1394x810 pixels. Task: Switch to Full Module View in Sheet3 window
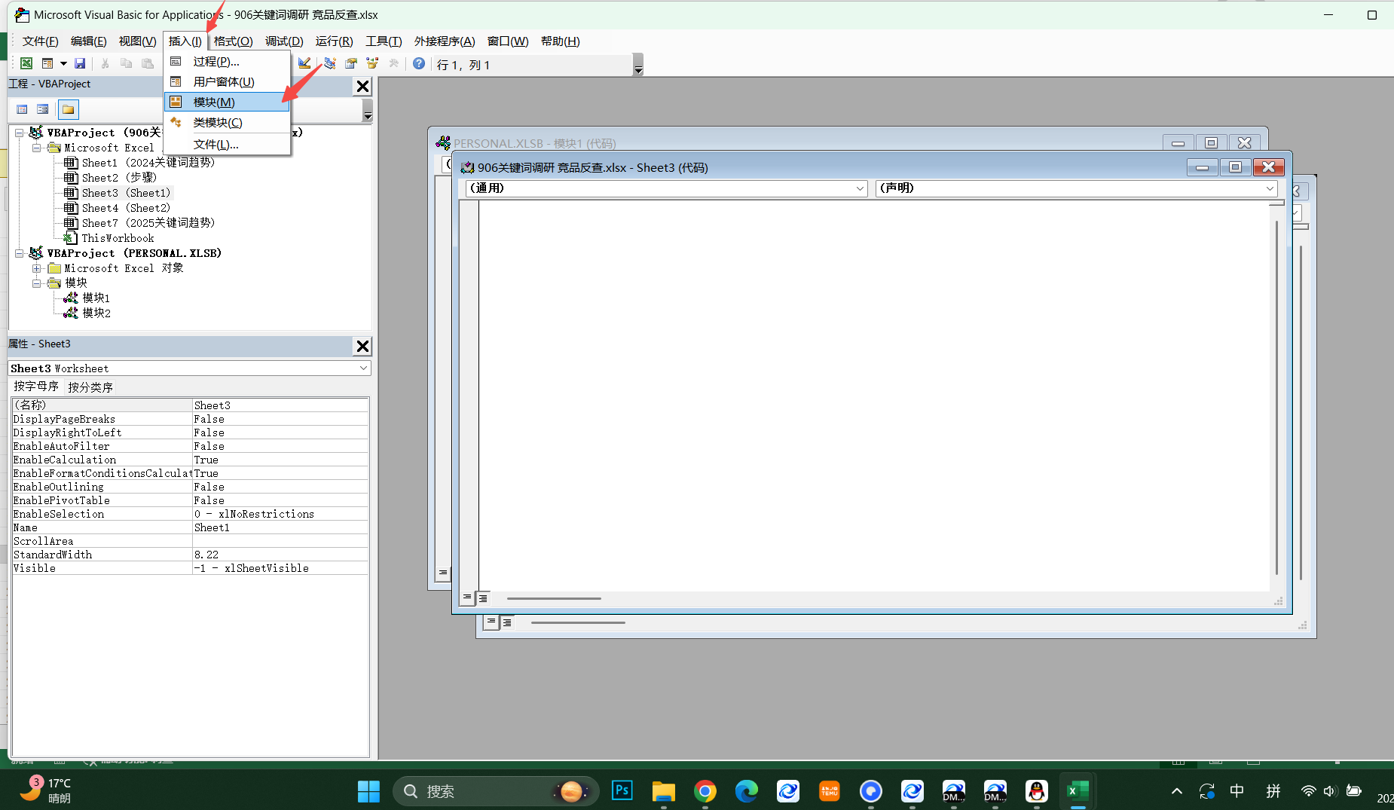pos(483,598)
